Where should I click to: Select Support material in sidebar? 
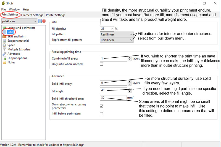(x=18, y=41)
